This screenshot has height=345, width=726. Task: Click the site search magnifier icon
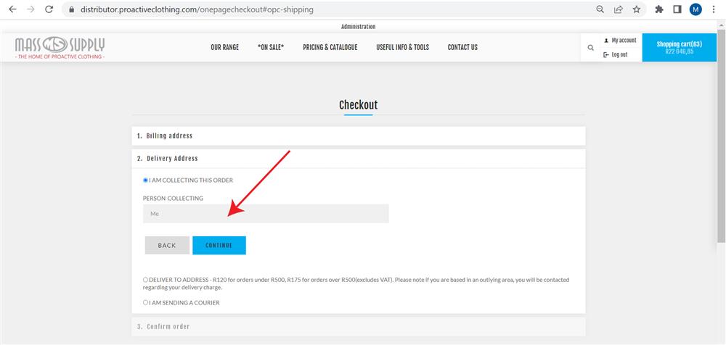(591, 48)
